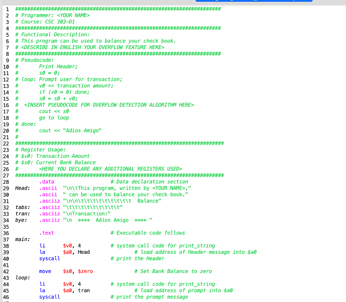Select line number 46 in the gutter
The height and width of the screenshot is (302, 346).
click(7, 297)
